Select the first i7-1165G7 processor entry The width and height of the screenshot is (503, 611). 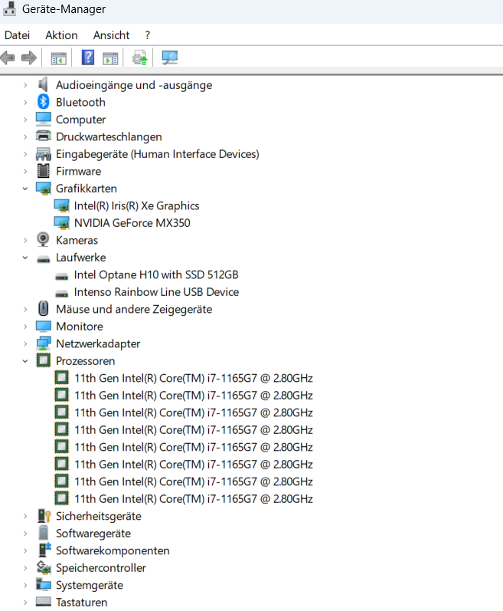pos(194,378)
